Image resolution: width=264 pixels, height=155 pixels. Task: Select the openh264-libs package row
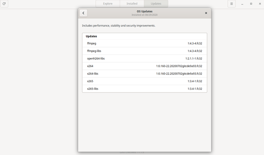[x=145, y=59]
